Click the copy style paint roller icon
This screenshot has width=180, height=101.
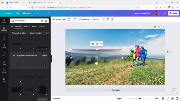[108, 19]
